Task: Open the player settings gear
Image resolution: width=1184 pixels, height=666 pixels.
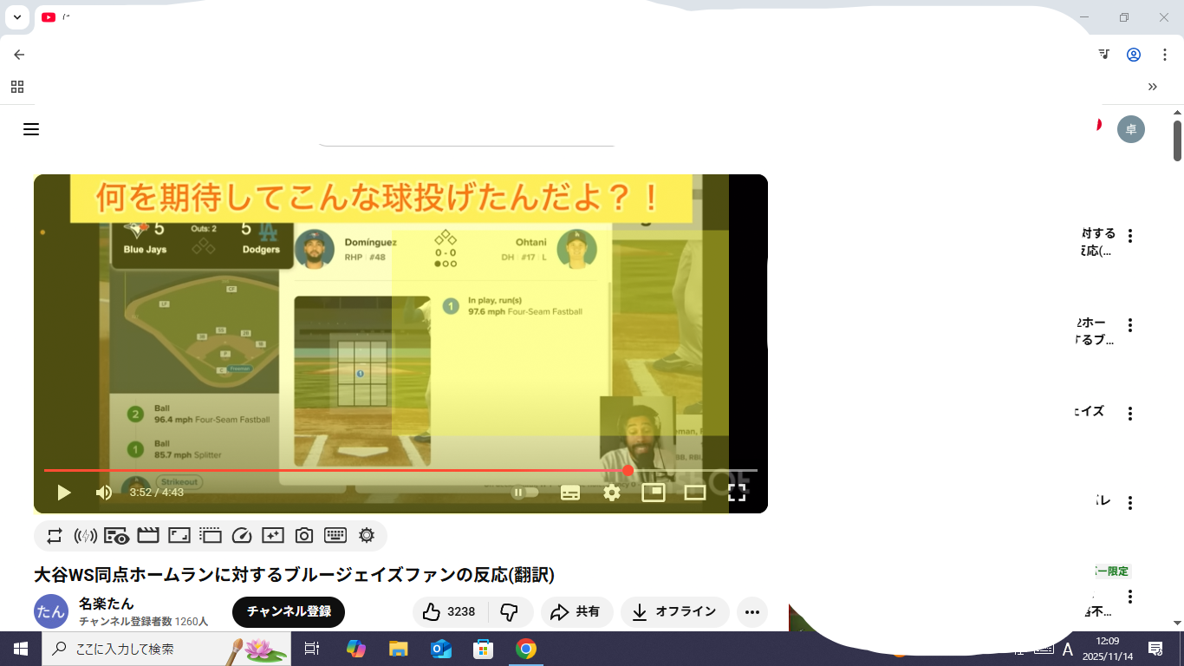Action: (612, 493)
